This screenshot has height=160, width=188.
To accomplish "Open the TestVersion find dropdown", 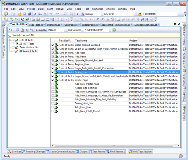I will [179, 14].
